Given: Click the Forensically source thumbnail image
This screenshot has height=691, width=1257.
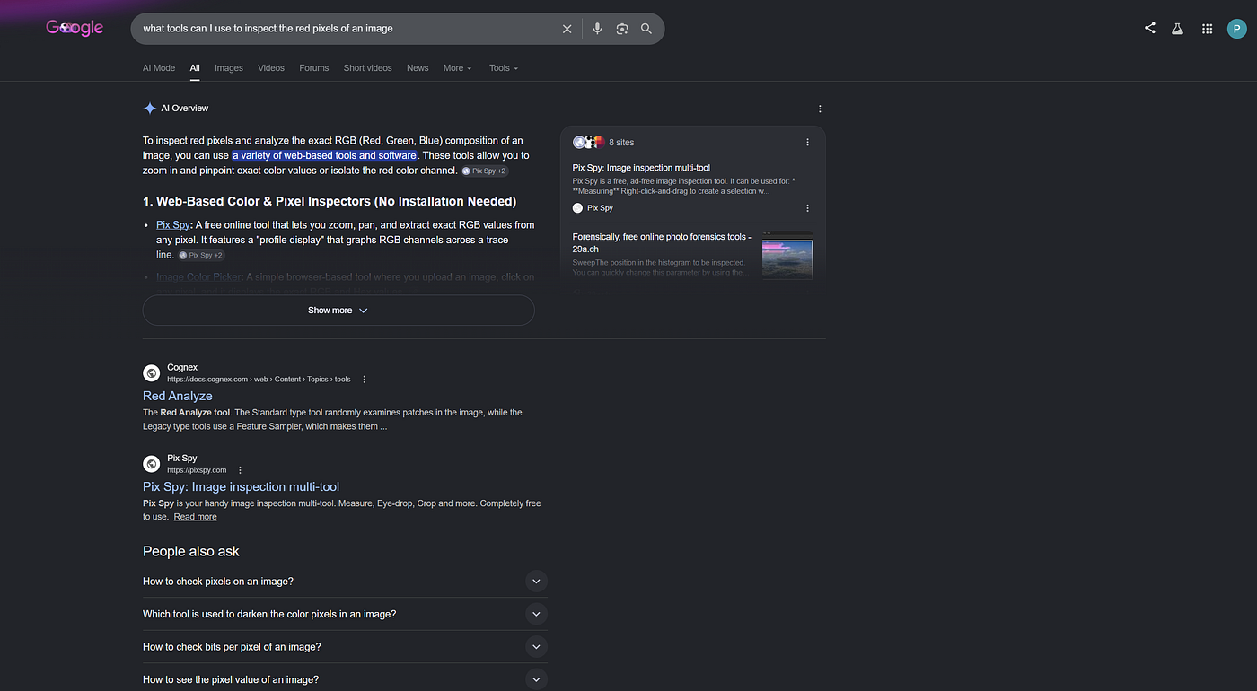Looking at the screenshot, I should 787,256.
